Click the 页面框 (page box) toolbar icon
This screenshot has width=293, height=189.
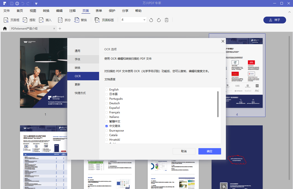[x=6, y=20]
